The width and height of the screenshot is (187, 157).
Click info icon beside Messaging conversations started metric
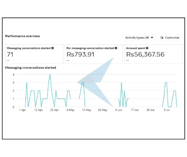(53, 48)
